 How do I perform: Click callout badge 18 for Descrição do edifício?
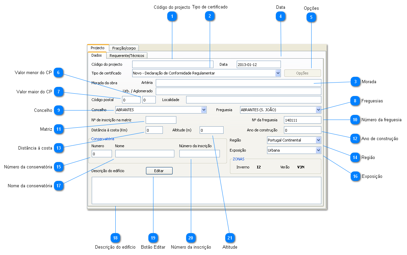(115, 238)
